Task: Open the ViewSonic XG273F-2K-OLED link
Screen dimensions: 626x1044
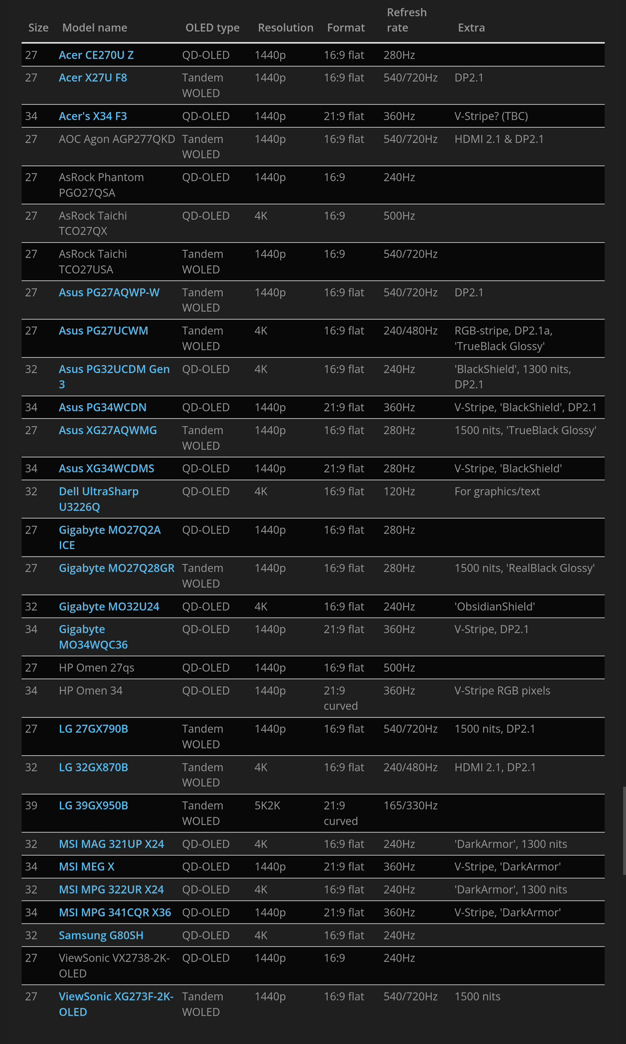Action: pyautogui.click(x=116, y=997)
